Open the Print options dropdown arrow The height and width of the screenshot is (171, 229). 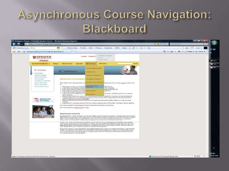pyautogui.click(x=182, y=51)
